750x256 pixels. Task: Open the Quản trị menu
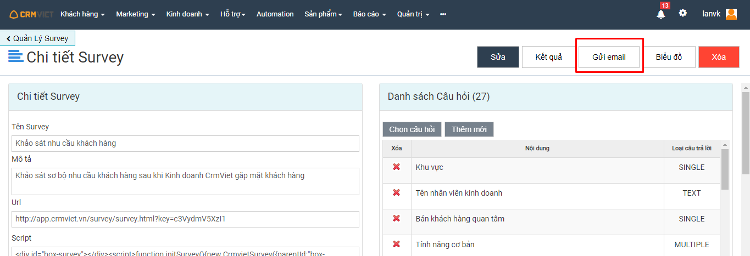click(413, 14)
